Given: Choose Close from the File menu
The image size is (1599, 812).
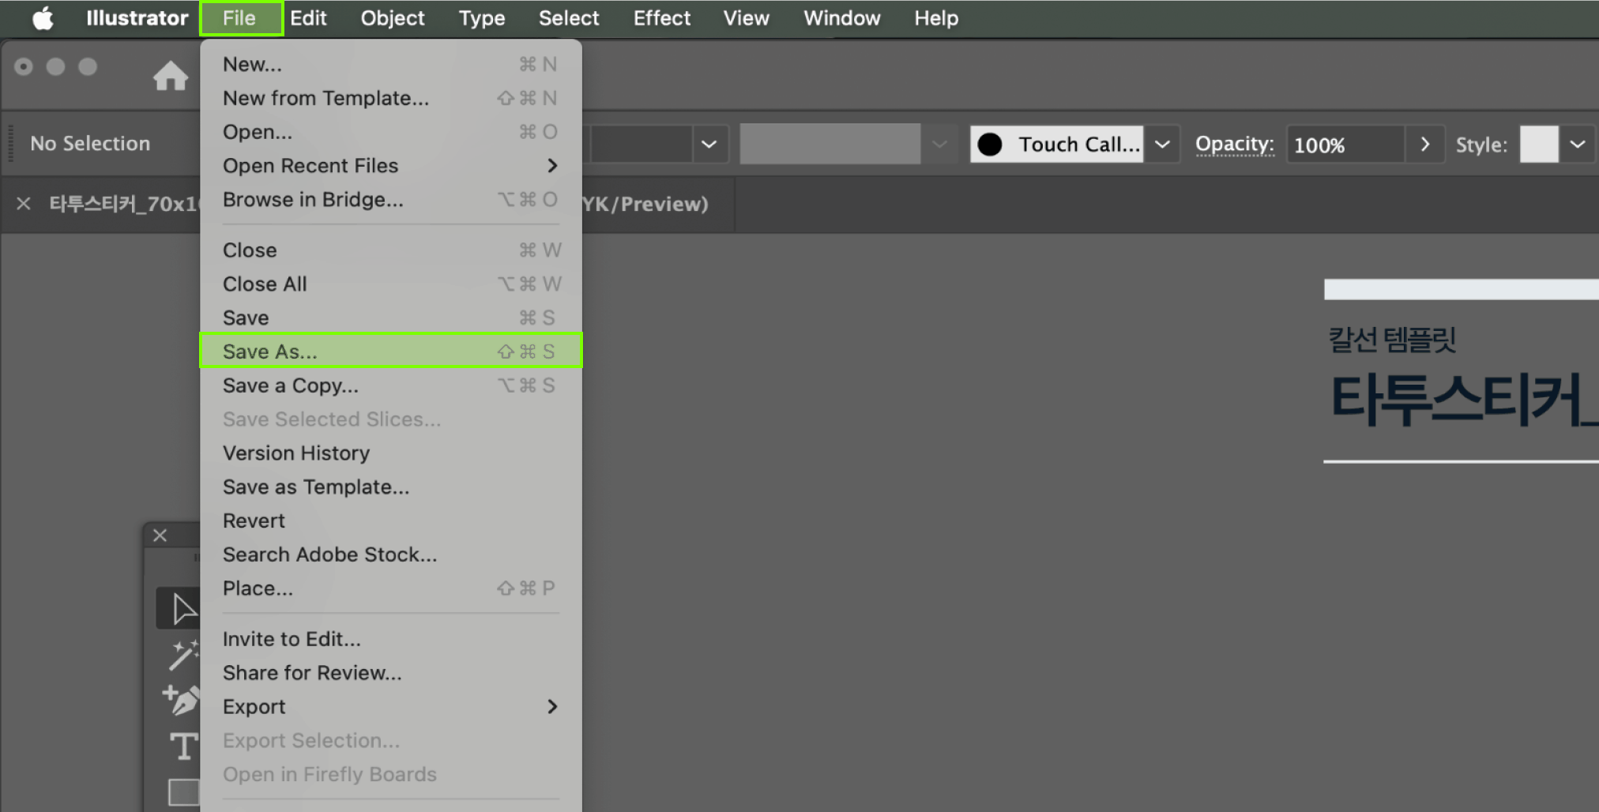Looking at the screenshot, I should click(391, 250).
